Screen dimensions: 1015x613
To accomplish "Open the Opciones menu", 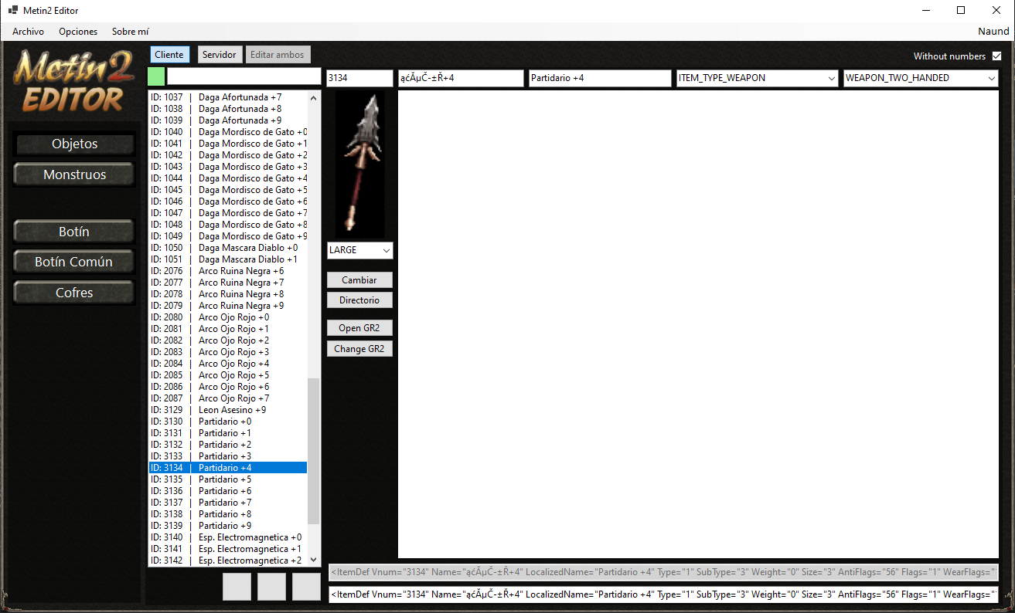I will pos(78,32).
